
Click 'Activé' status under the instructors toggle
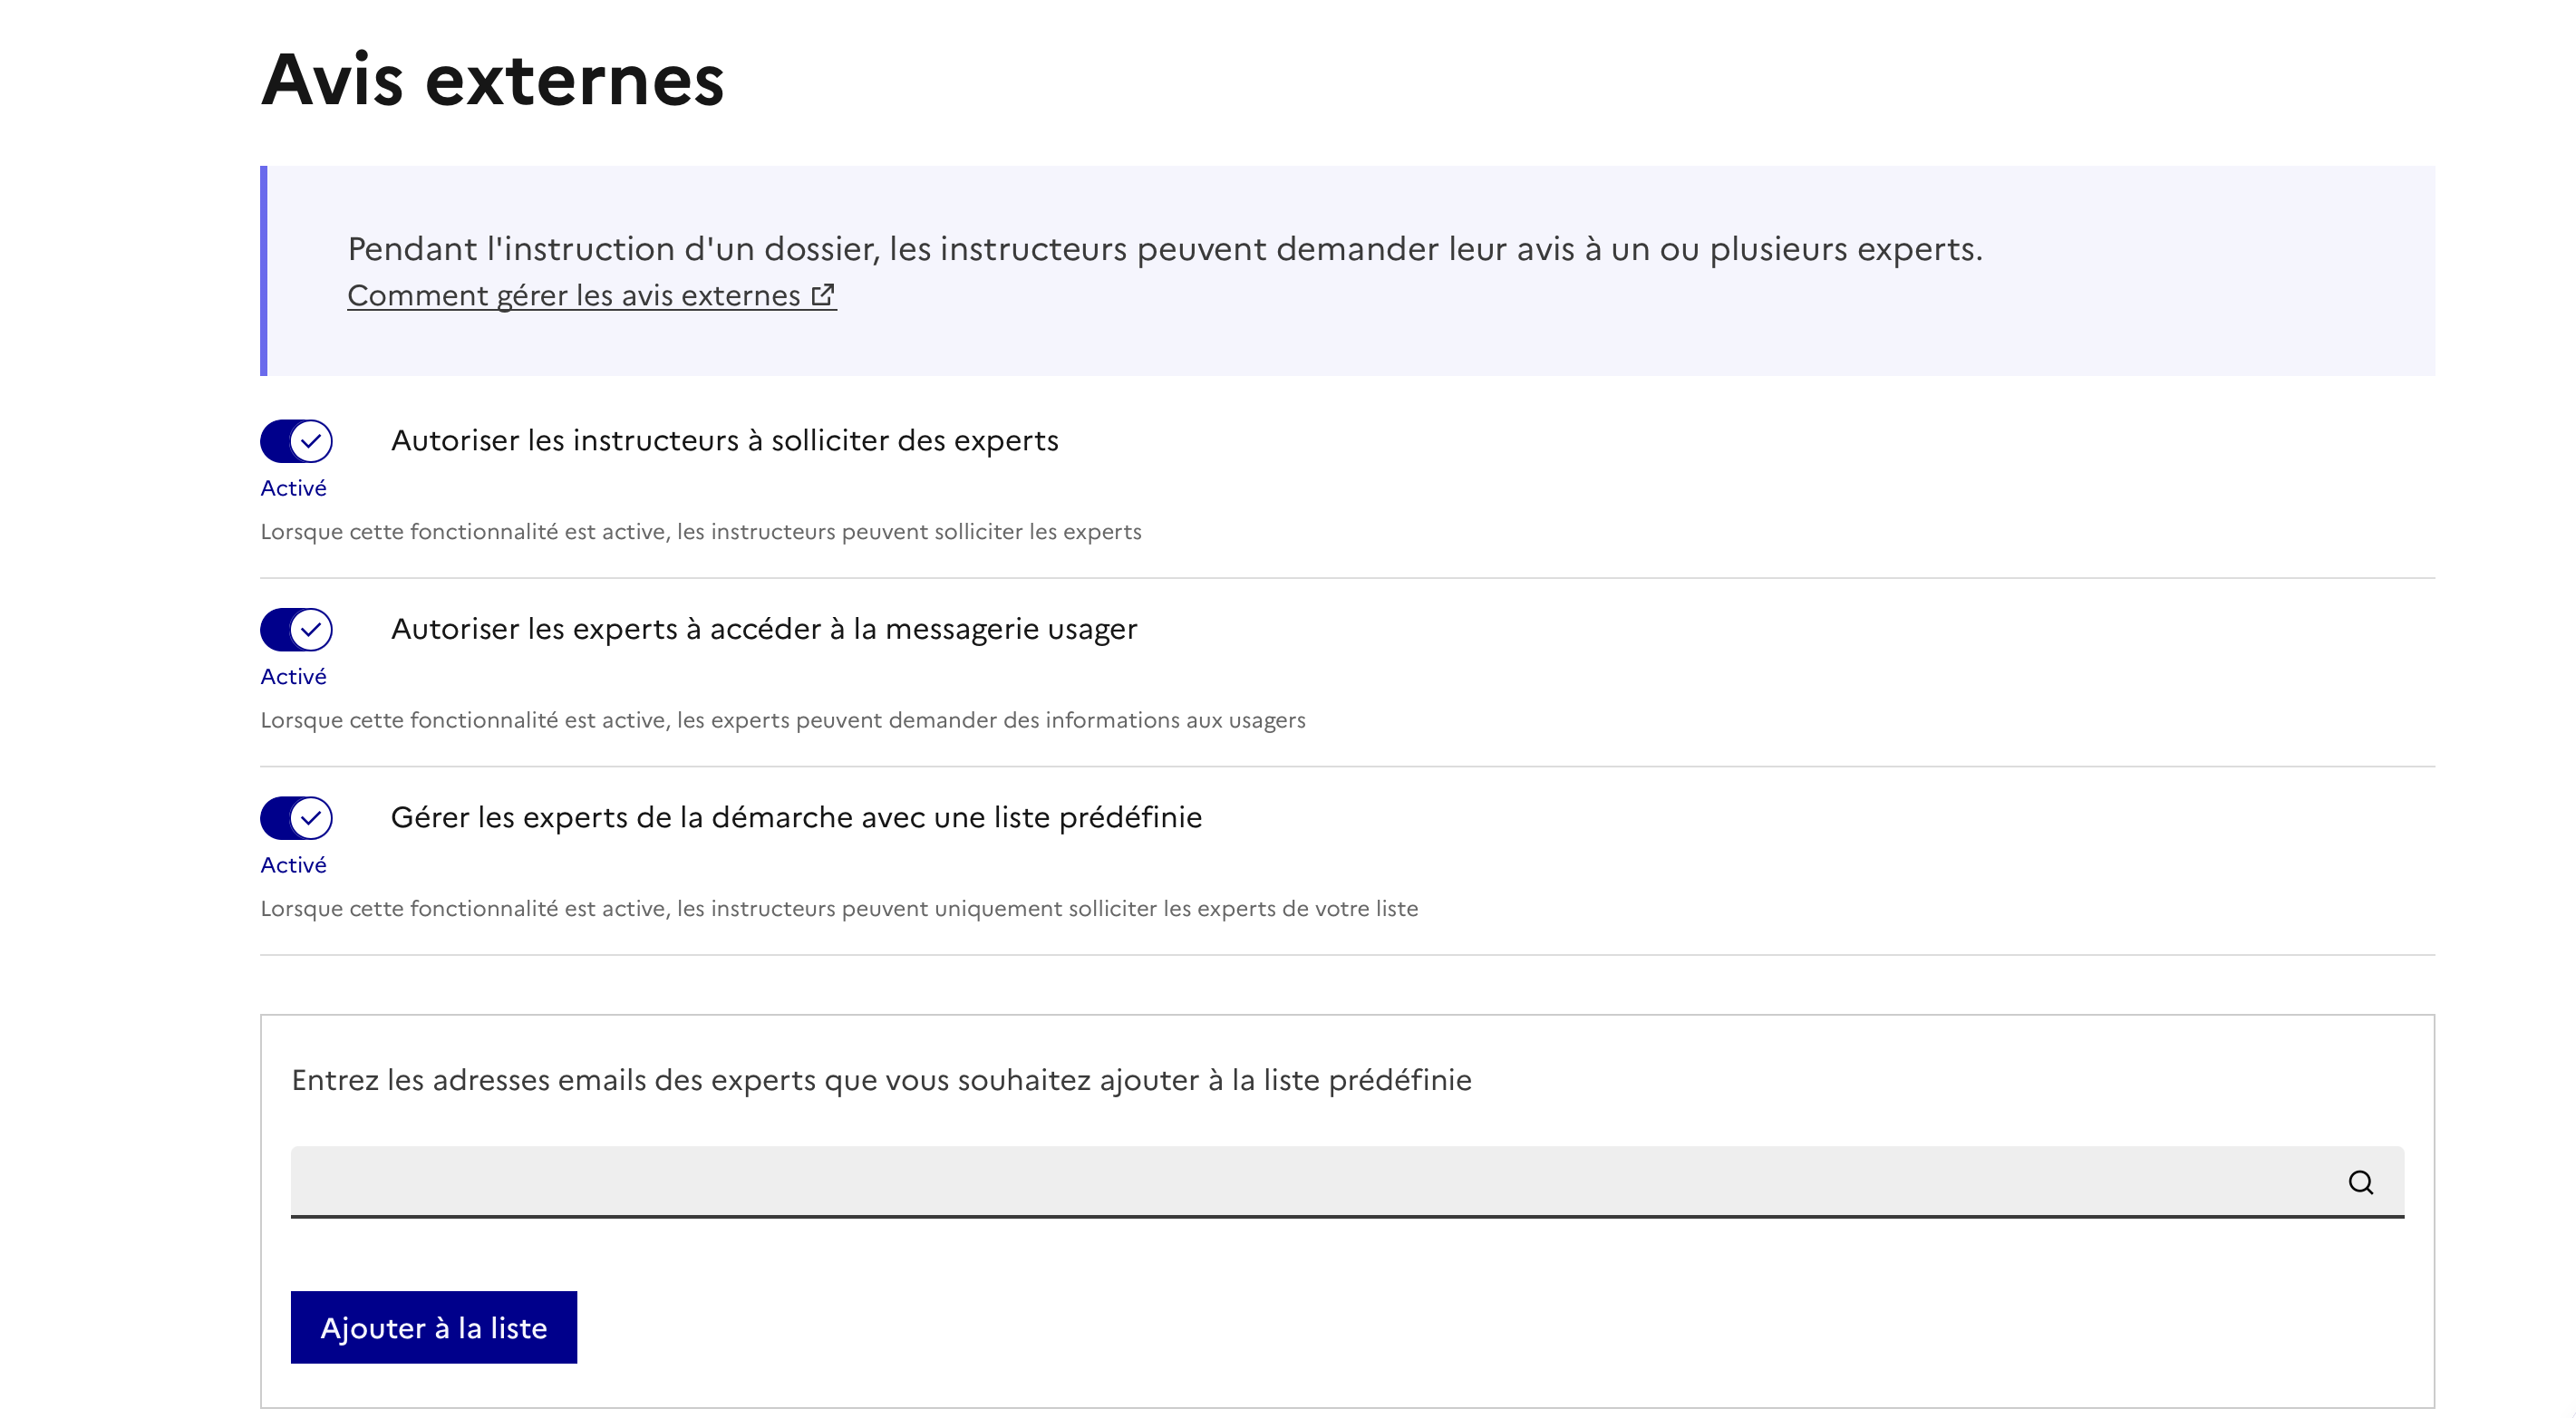point(293,488)
